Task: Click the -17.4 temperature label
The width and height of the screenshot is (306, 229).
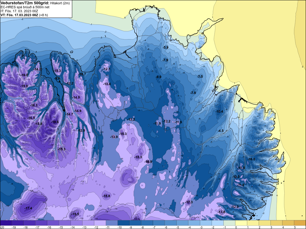Action: click(28, 208)
